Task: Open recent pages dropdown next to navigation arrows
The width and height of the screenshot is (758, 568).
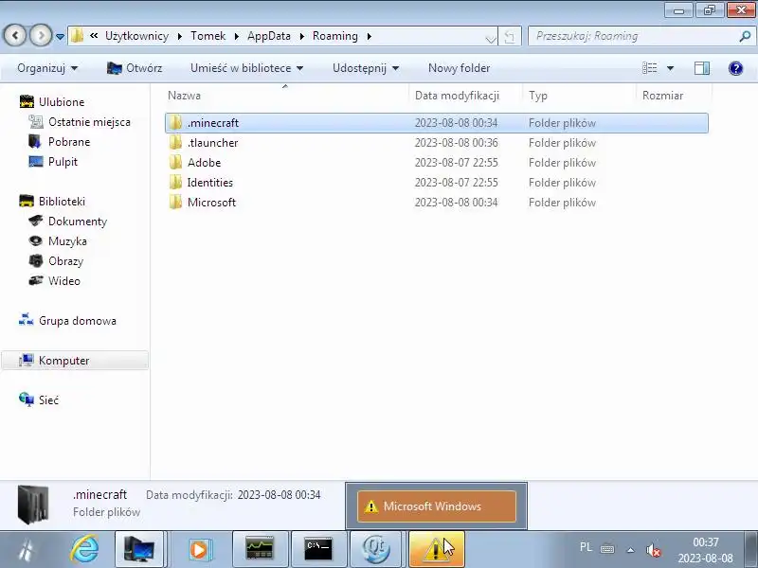Action: (x=60, y=36)
